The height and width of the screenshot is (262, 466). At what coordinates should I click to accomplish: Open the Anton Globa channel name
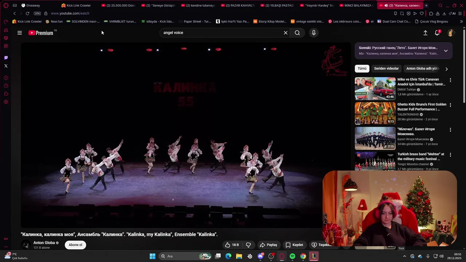tap(44, 243)
